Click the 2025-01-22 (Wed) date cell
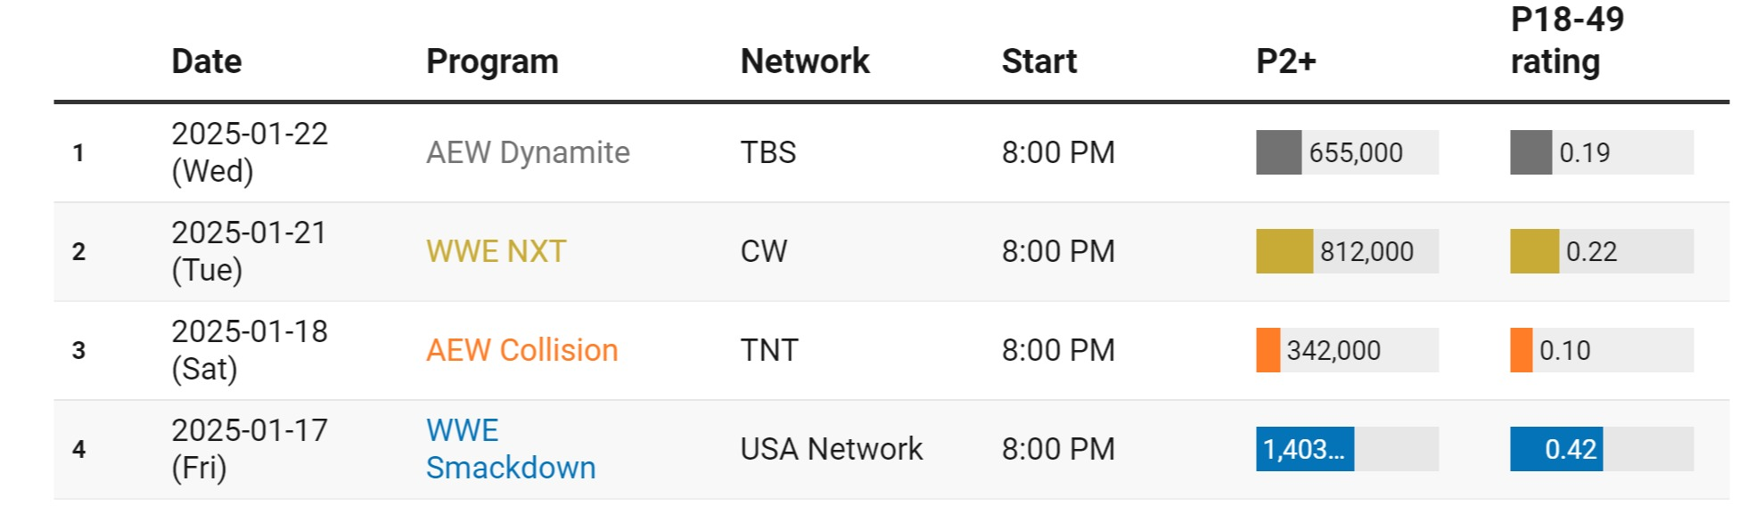1756x514 pixels. [x=250, y=152]
